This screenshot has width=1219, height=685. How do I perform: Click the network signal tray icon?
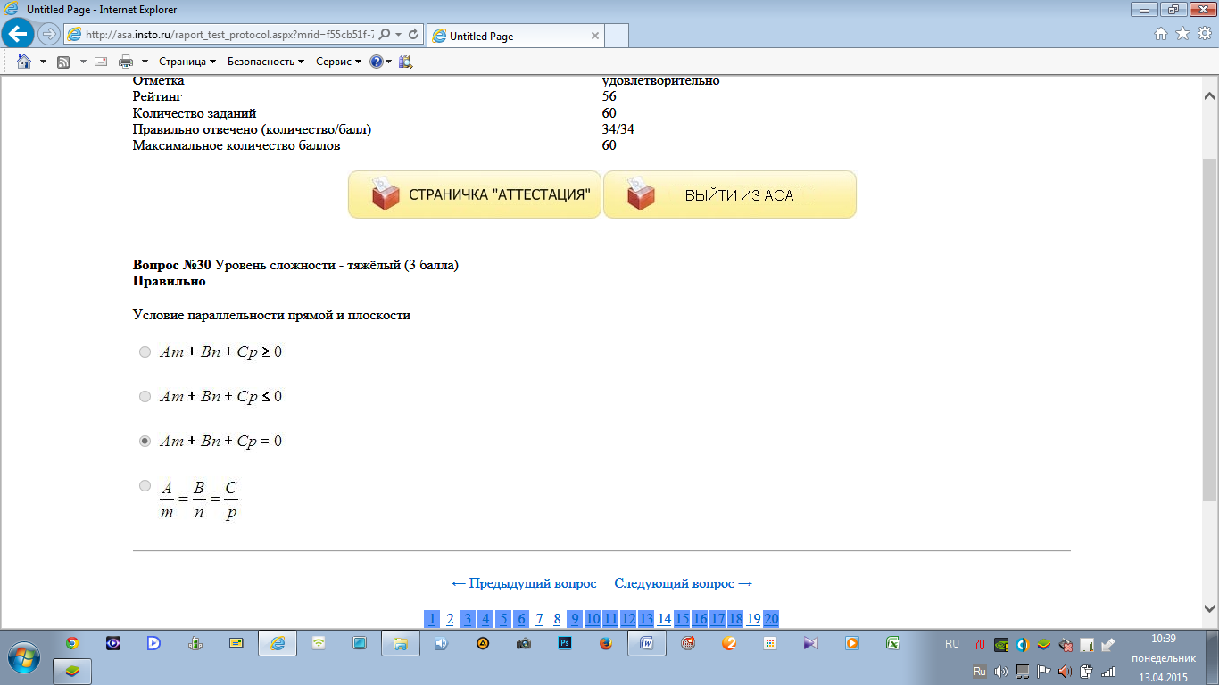point(1107,671)
